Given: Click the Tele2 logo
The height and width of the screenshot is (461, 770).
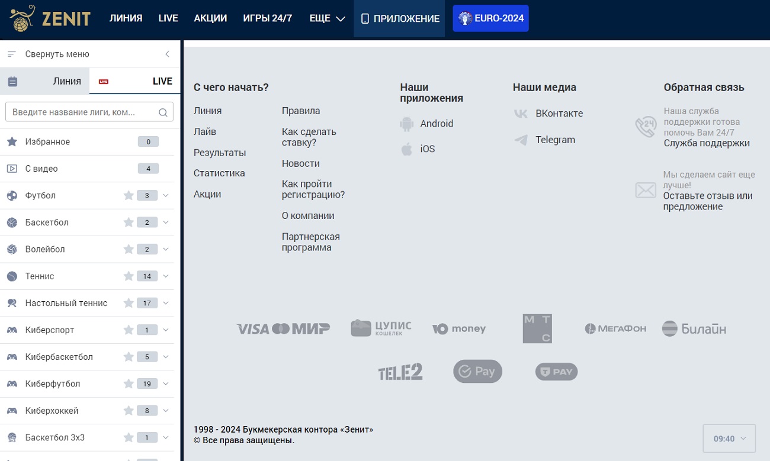Looking at the screenshot, I should (400, 372).
